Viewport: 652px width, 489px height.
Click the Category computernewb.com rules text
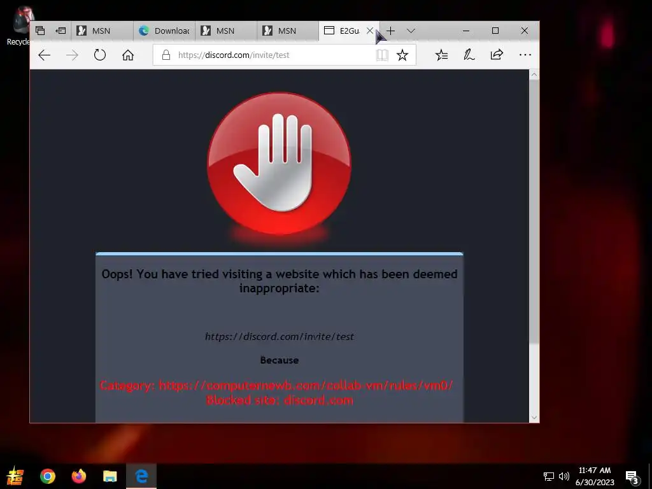point(276,385)
